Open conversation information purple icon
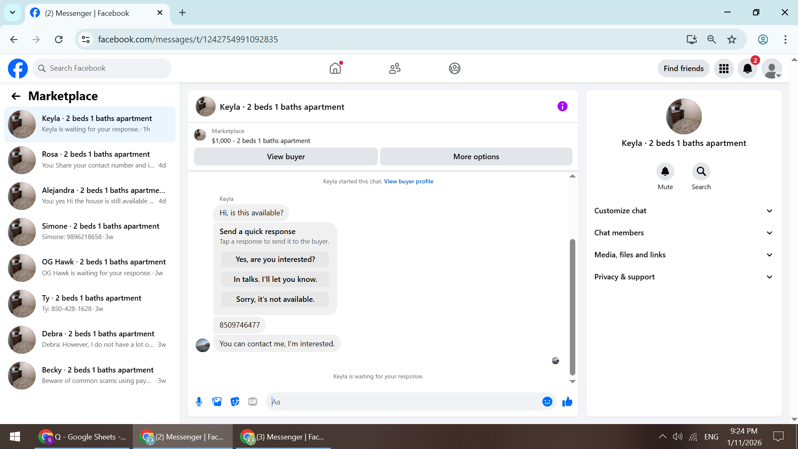Screen dimensions: 798x449 [x=562, y=106]
